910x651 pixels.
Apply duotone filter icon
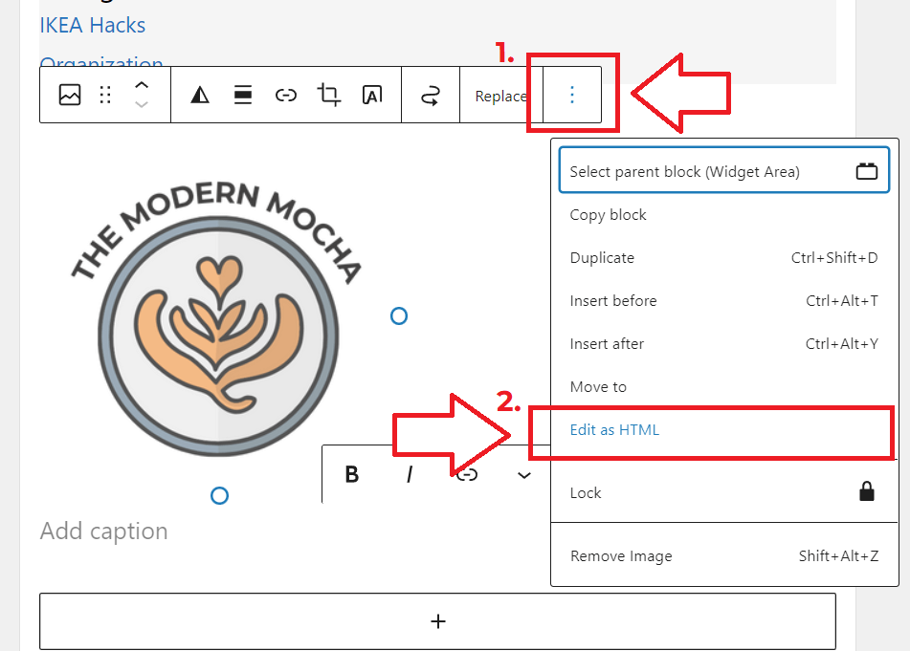coord(200,95)
